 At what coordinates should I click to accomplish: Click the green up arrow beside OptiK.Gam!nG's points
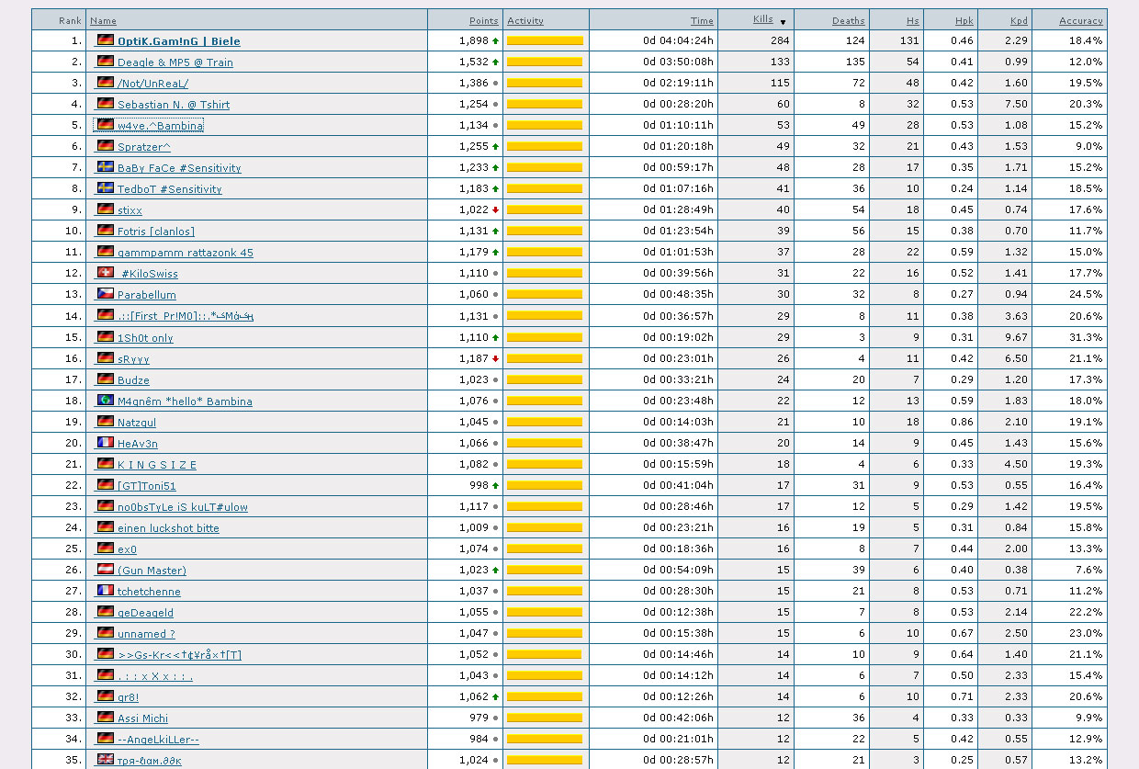pos(496,41)
